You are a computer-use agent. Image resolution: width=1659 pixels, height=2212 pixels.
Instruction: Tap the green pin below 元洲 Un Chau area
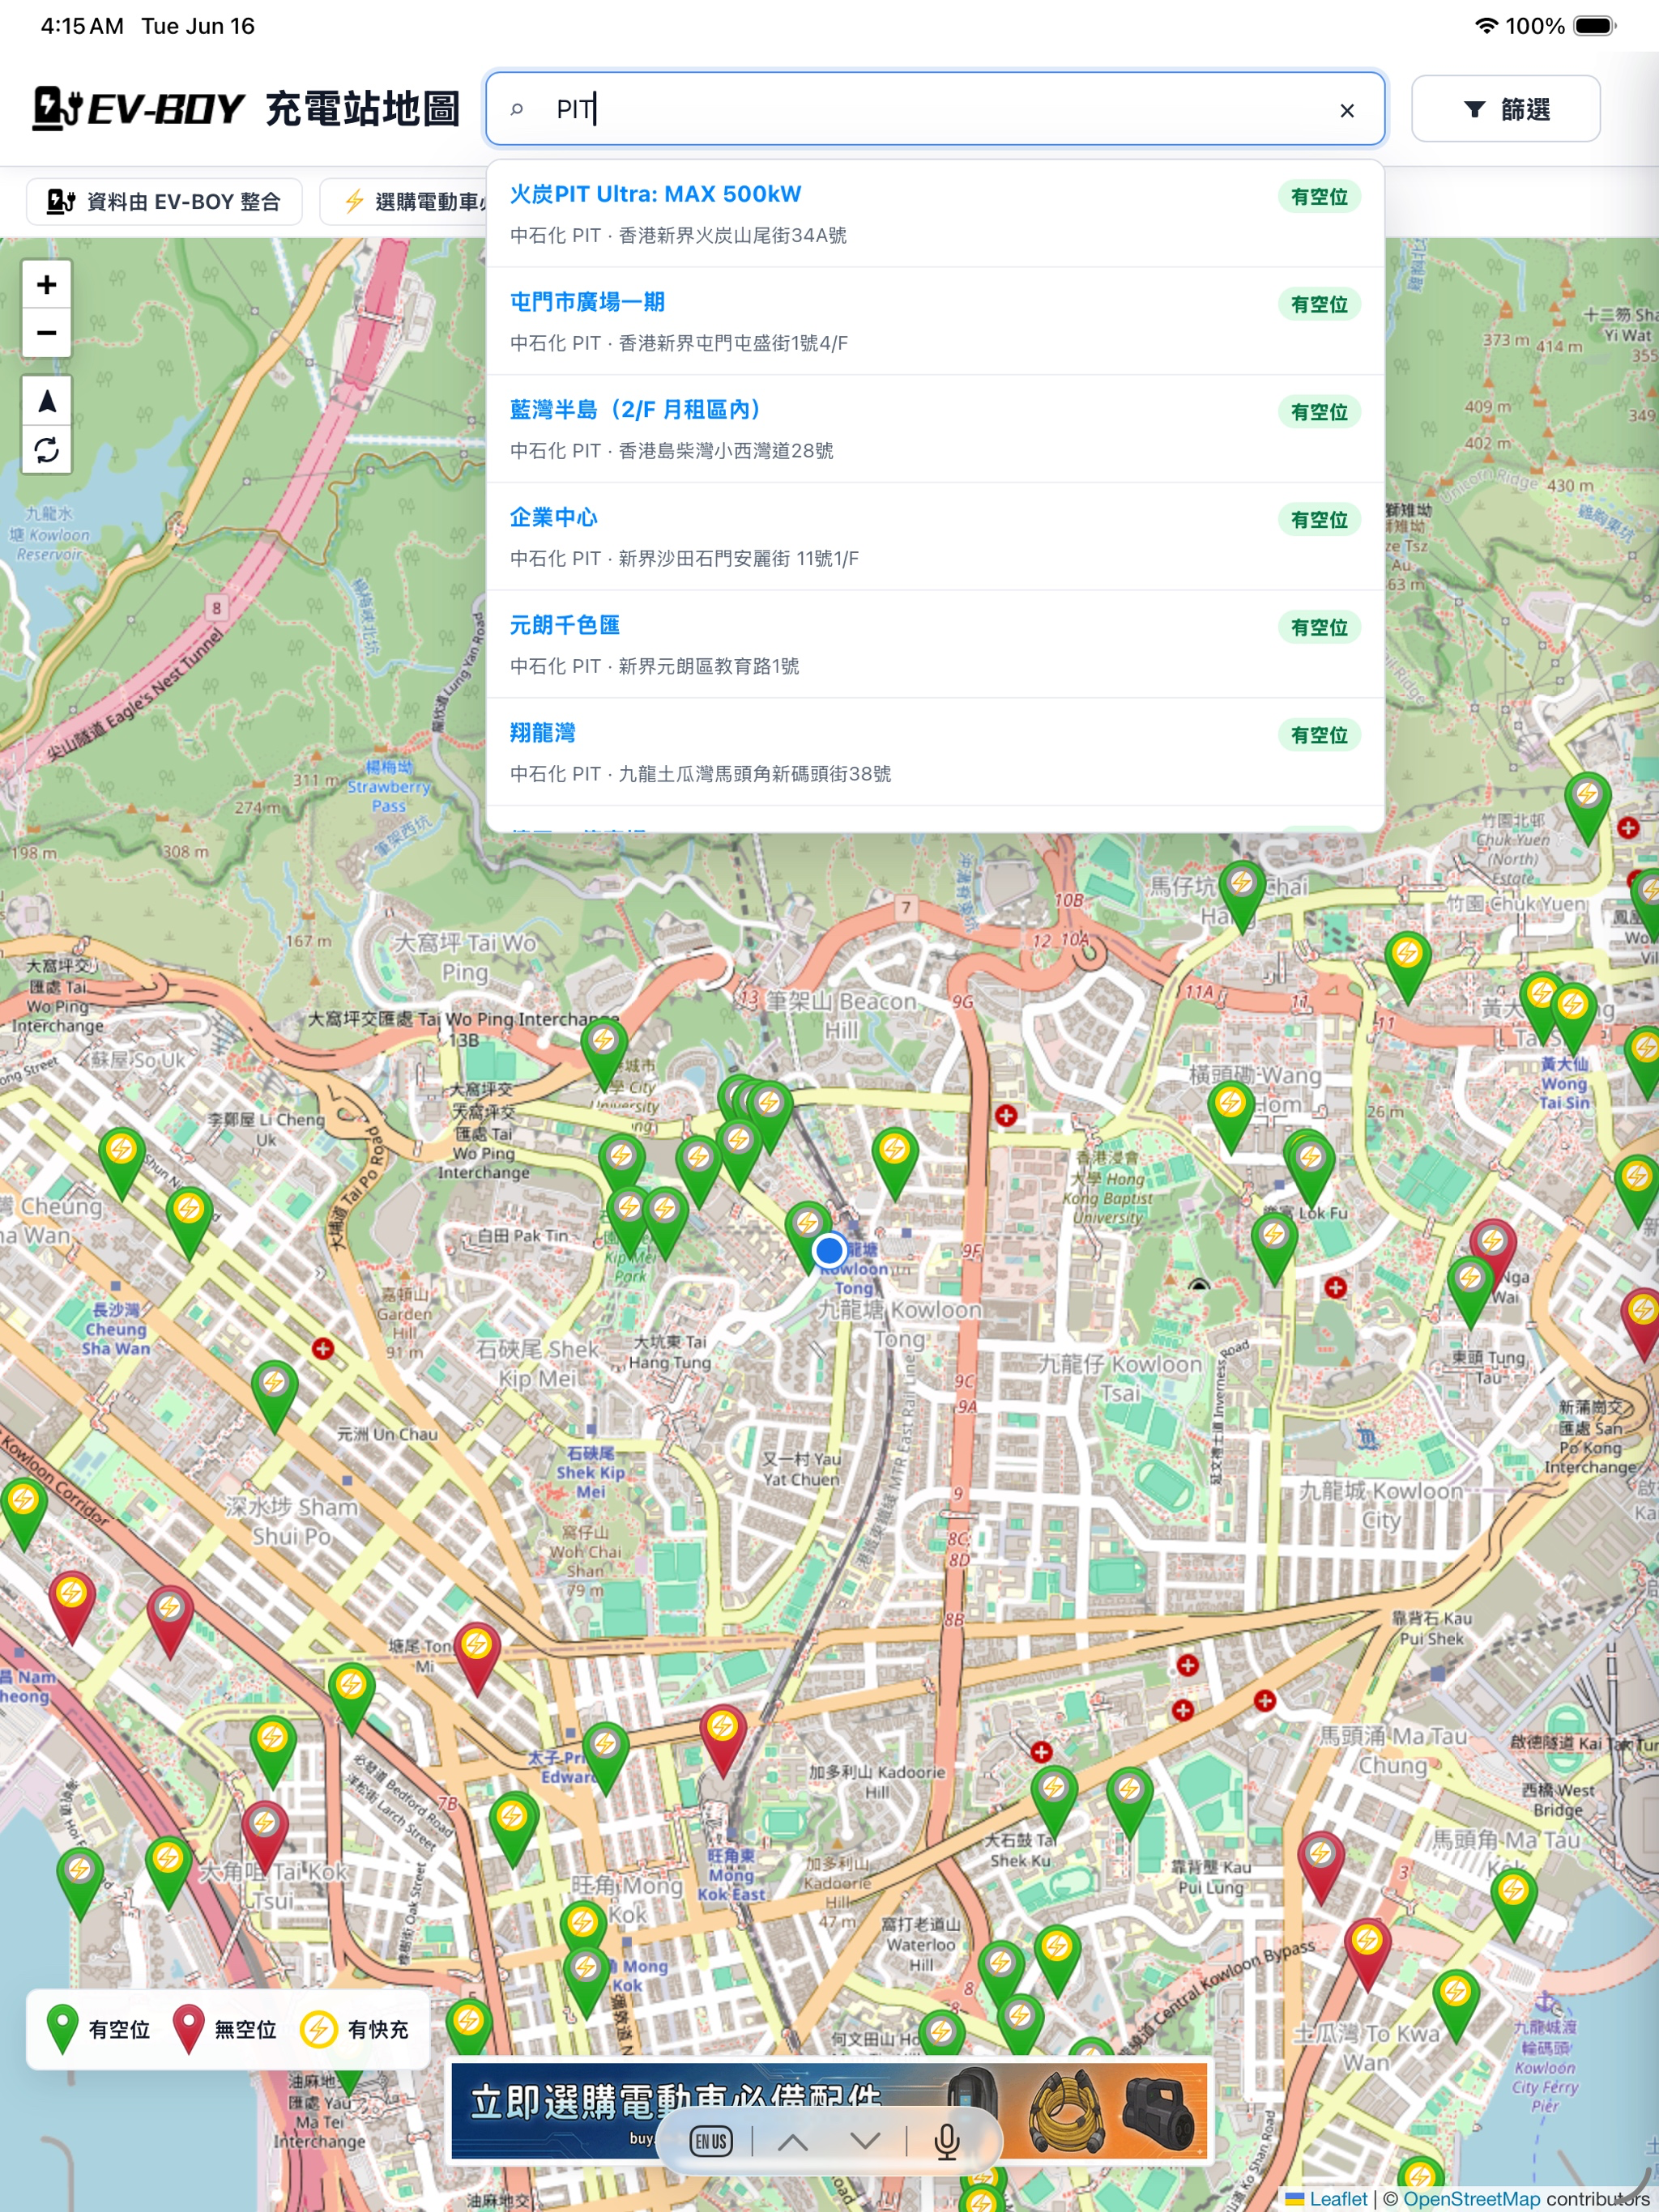tap(273, 1395)
